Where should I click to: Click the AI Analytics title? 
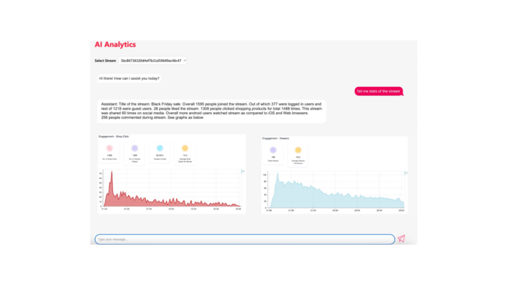115,45
